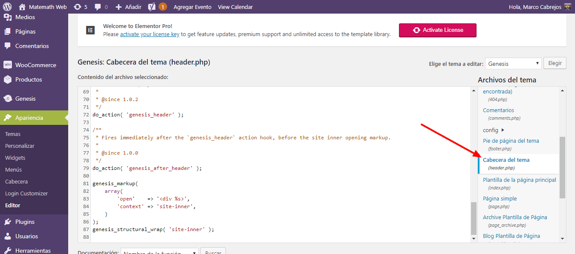Follow the activate your license key link
Screen dimensions: 575x254
click(150, 34)
